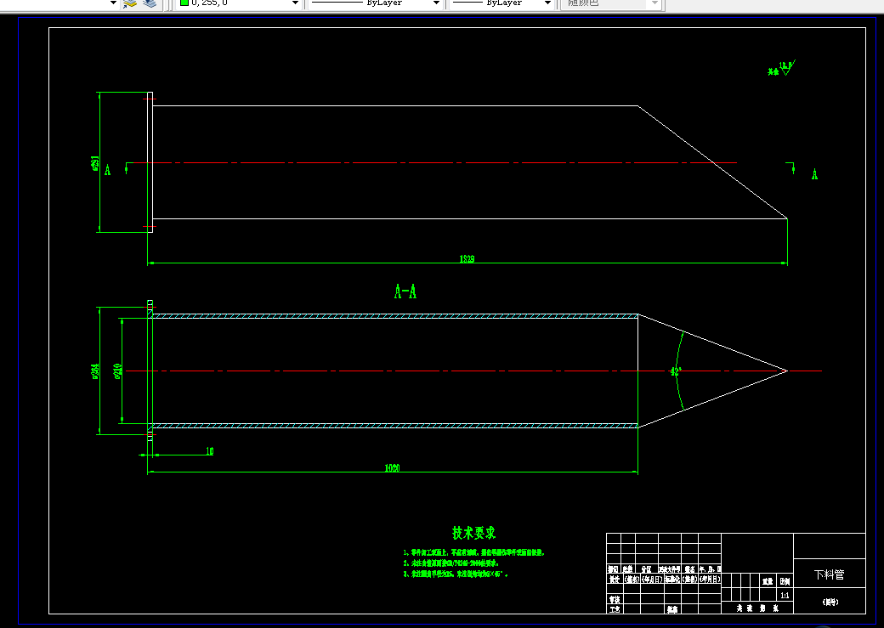Viewport: 884px width, 628px height.
Task: Select the 1020 length dimension text
Action: (x=393, y=468)
